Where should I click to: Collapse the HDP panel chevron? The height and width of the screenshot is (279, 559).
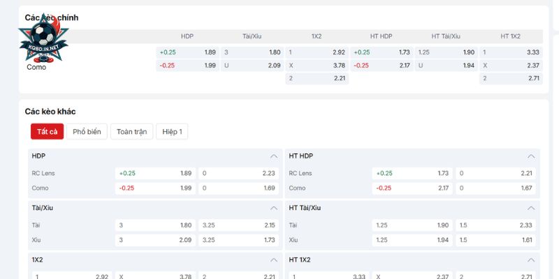[273, 156]
